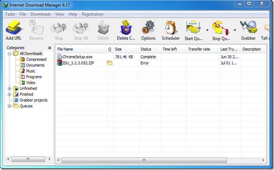Click the Documents category icon
The image size is (274, 170).
click(x=22, y=65)
